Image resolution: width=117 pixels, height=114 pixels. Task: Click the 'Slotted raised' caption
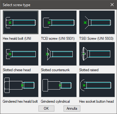[x=89, y=70]
